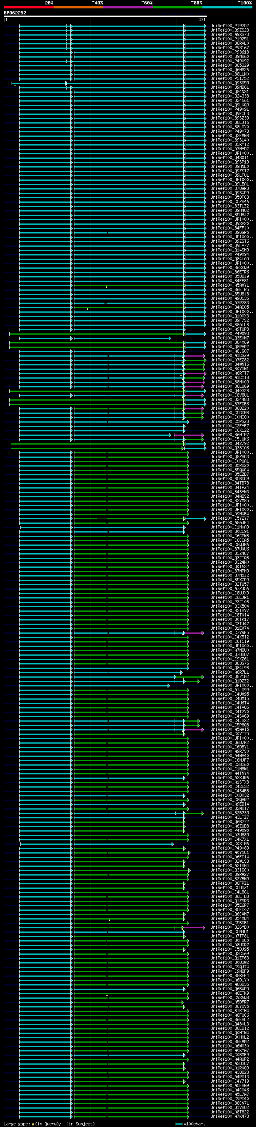Select label UniRef100_C8V8U1
The image size is (256, 1127).
pyautogui.click(x=229, y=395)
